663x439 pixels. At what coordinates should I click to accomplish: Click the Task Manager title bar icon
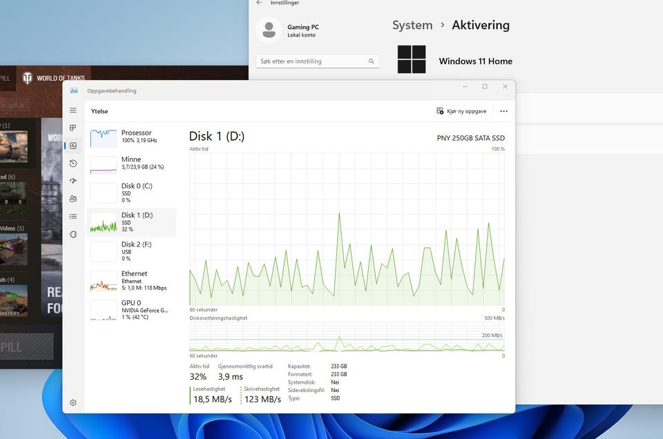coord(74,90)
